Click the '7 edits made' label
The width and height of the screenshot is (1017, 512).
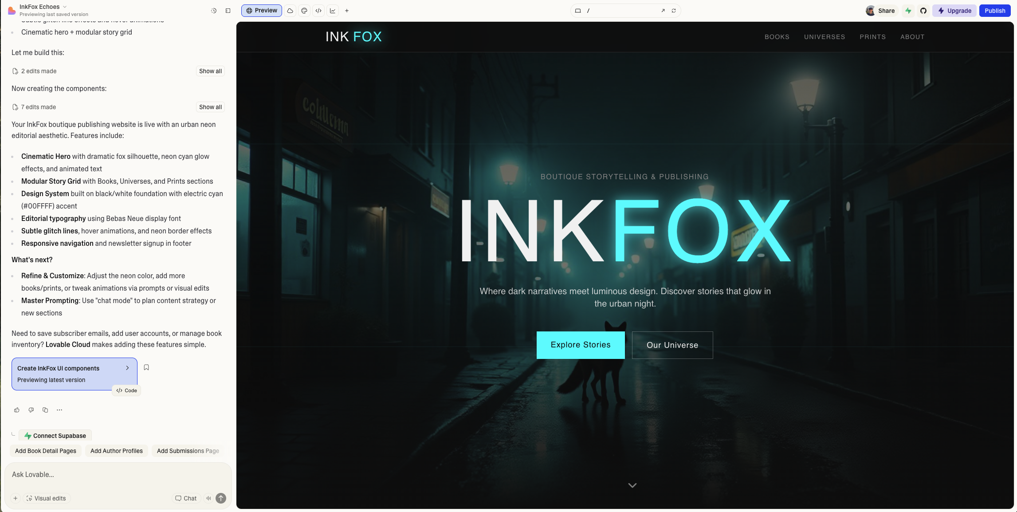[39, 107]
